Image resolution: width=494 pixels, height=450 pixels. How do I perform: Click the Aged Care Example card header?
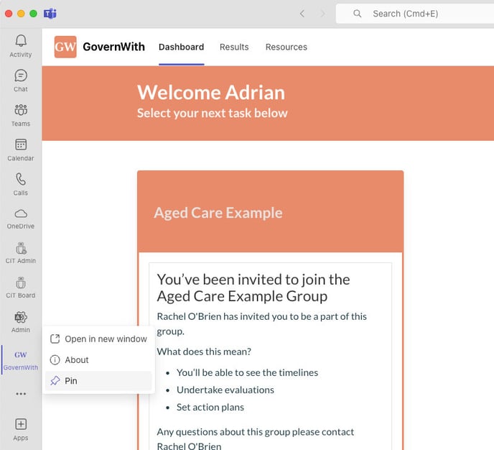click(x=270, y=211)
